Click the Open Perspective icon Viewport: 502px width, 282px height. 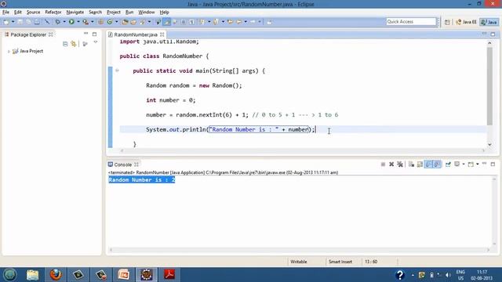pos(447,22)
